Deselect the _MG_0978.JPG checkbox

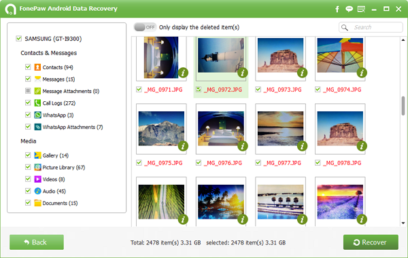(318, 163)
